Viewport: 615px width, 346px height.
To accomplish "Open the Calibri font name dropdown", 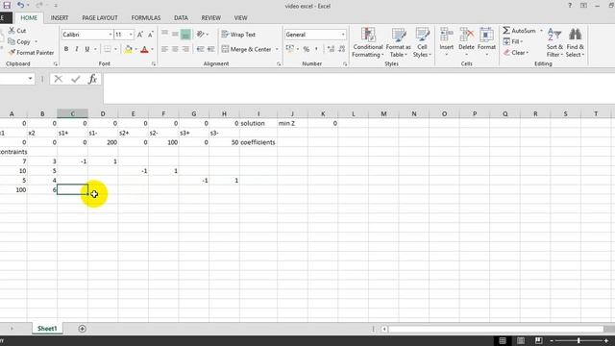I will point(111,35).
